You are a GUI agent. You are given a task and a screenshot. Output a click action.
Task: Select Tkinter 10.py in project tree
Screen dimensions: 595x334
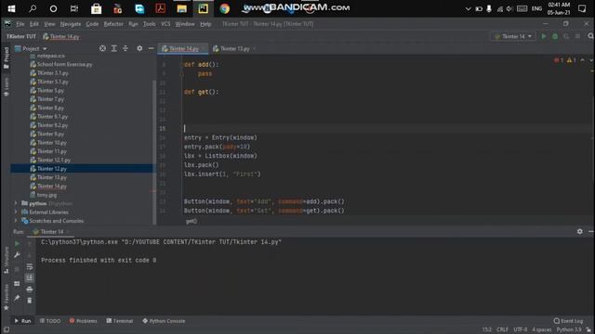[x=52, y=143]
